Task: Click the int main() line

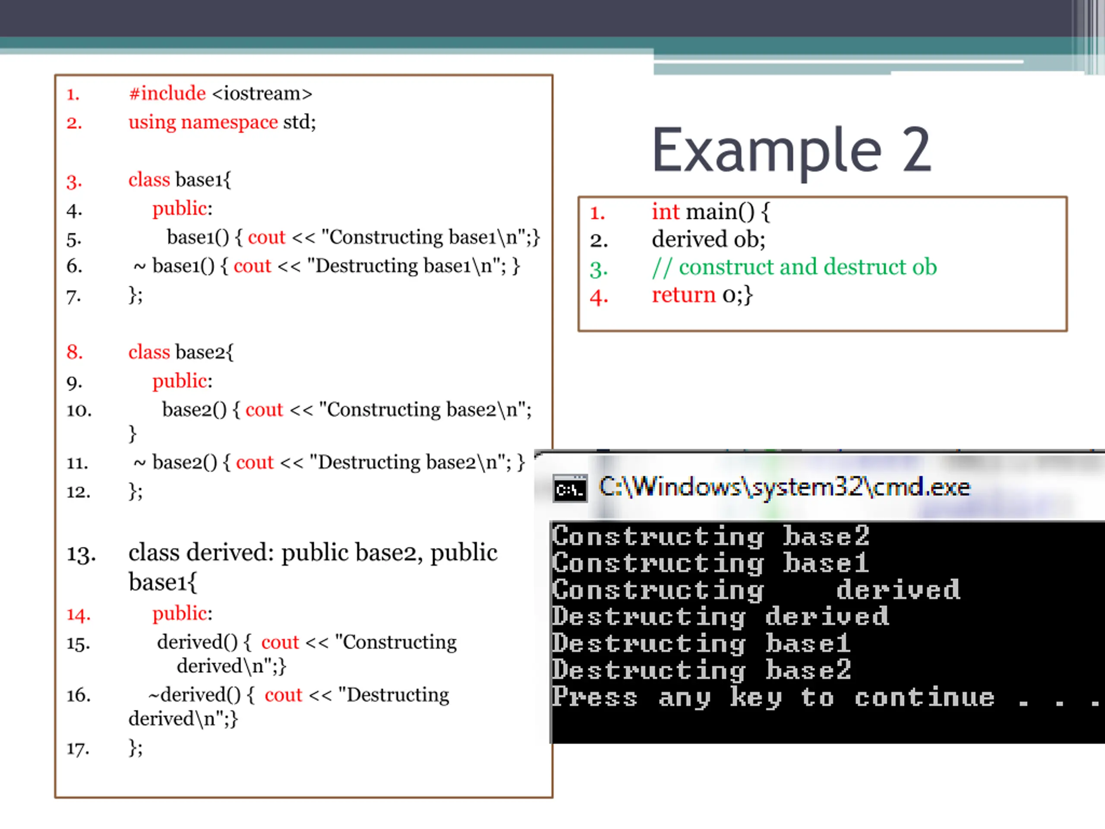Action: pos(710,212)
